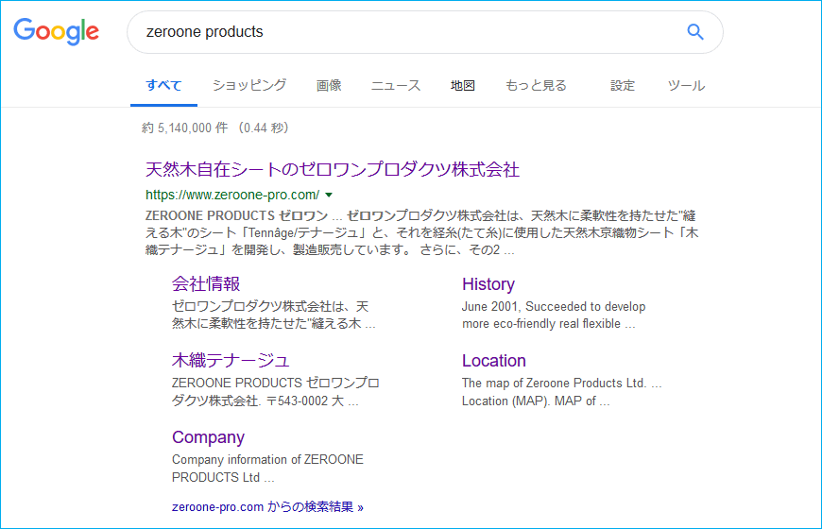Click the result count text '約 5,140,000 件'
This screenshot has width=822, height=529.
[x=184, y=128]
